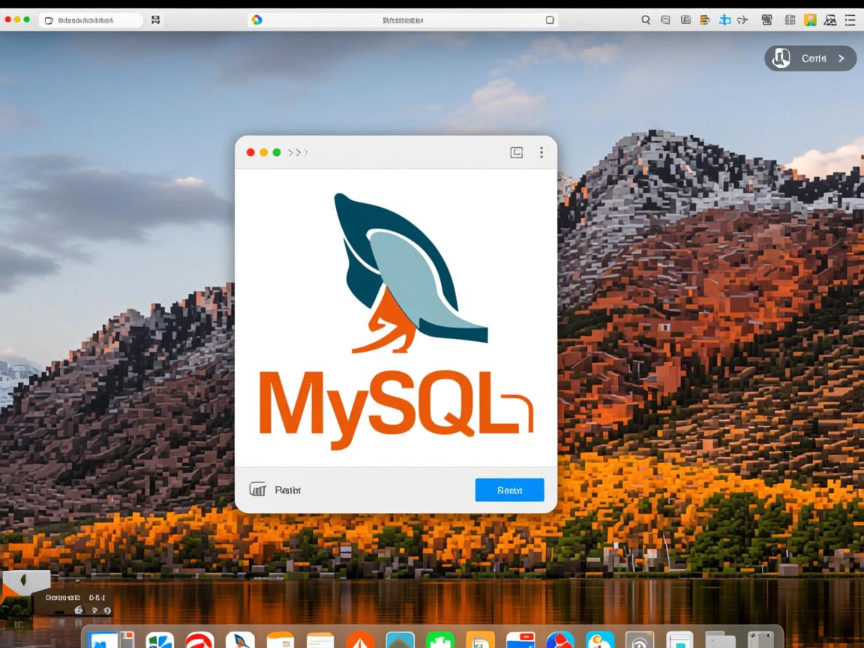Toggle the window layout control in the dialog titlebar
This screenshot has height=648, width=864.
click(x=516, y=151)
